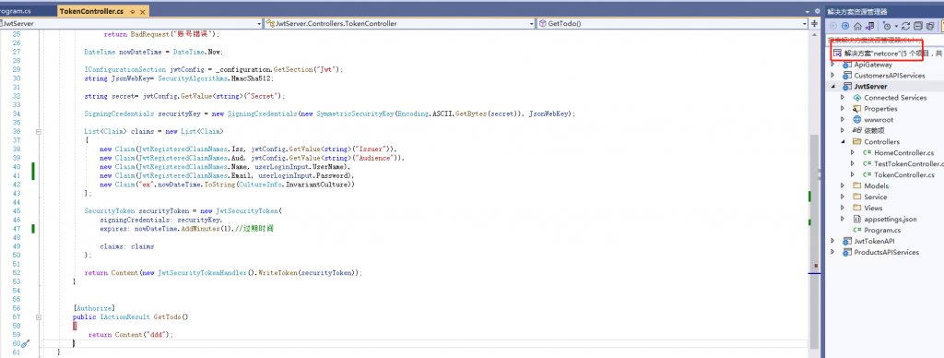Click the Forward navigation icon in Solution Explorer
Screen dimensions: 944x358
pos(845,26)
